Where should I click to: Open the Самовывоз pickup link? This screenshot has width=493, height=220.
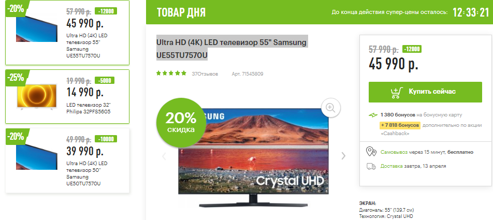click(394, 152)
